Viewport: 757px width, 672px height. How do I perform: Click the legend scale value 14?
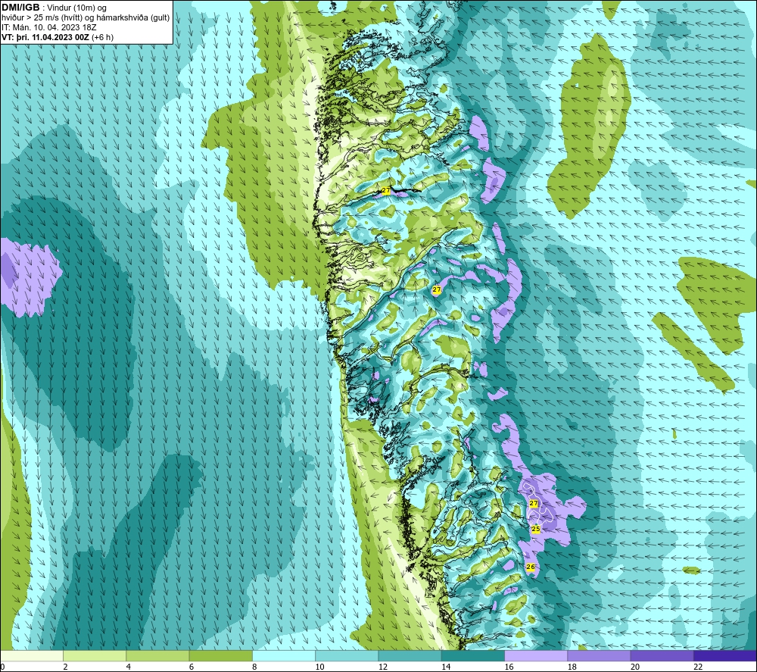(446, 667)
